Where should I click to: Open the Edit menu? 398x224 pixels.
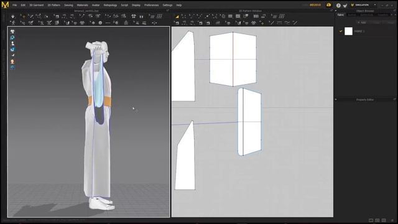pos(23,5)
